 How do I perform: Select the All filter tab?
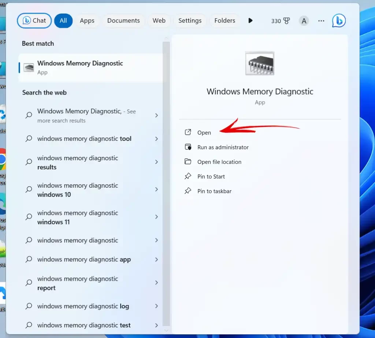(x=63, y=21)
